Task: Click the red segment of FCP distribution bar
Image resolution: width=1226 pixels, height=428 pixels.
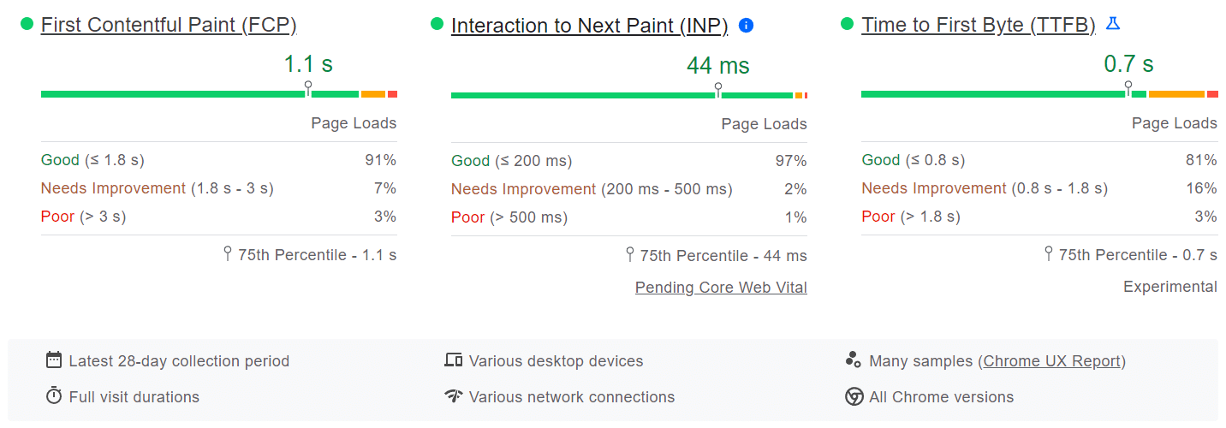Action: (392, 94)
